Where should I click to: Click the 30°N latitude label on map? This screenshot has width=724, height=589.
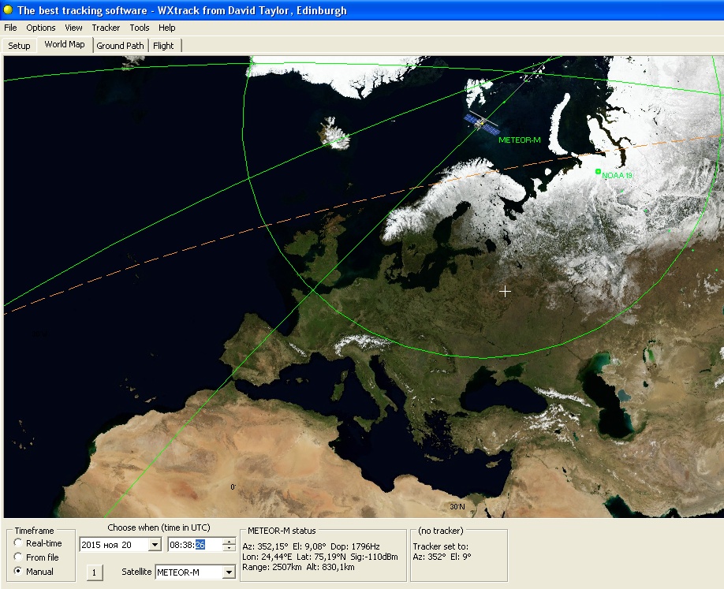pyautogui.click(x=457, y=506)
